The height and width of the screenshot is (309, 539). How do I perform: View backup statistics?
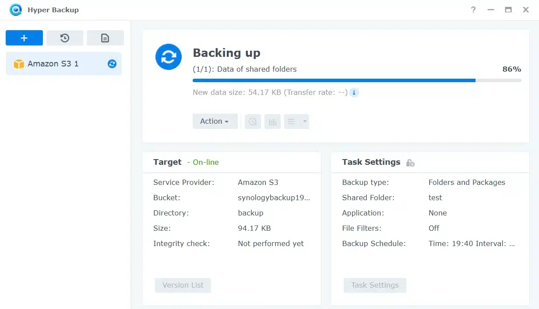(272, 121)
